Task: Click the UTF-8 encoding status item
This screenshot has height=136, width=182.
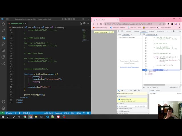Action: pos(66,113)
